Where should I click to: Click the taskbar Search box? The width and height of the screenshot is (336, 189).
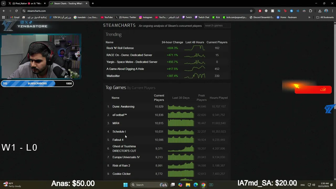tap(149, 185)
